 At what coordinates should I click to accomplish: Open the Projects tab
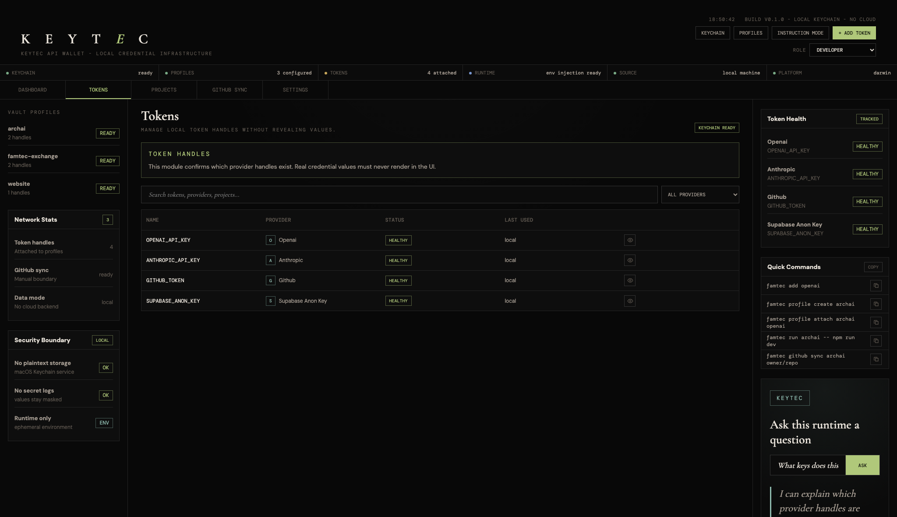click(x=164, y=90)
